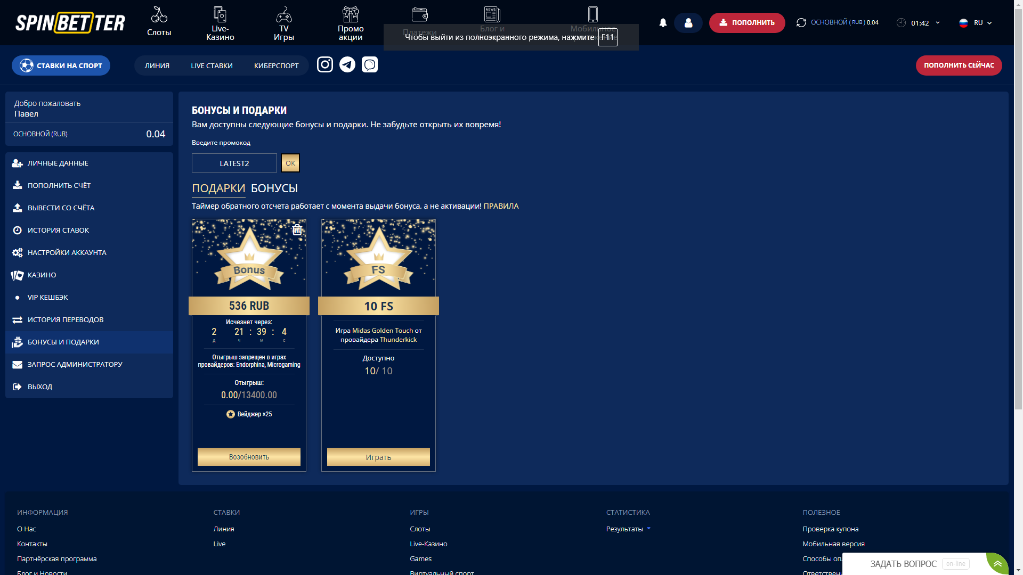Click OK to apply the promo code

[290, 163]
